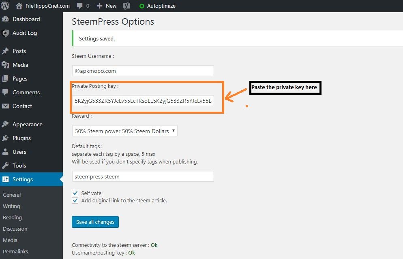Go to the Permalinks settings
Viewport: 403px width, 259px height.
point(15,251)
